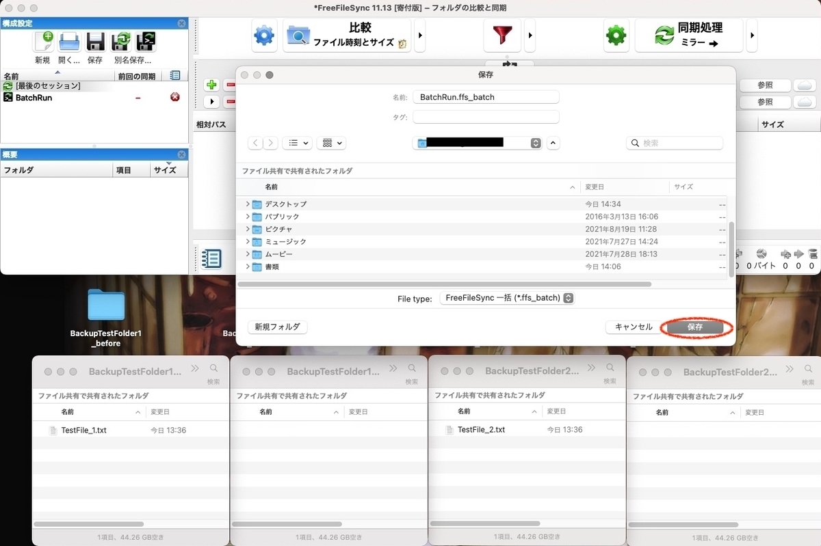Click the green right-arrow statistics icon
The width and height of the screenshot is (821, 546).
(798, 254)
